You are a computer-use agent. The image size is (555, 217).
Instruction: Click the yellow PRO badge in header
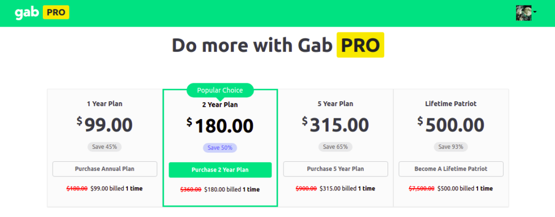click(56, 12)
